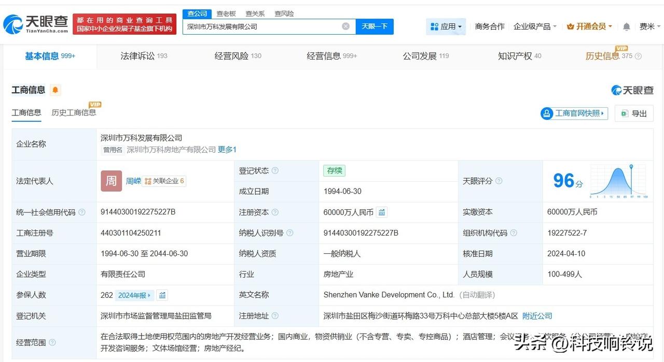Select the 工商信息 sub-tab
The width and height of the screenshot is (664, 362).
pos(26,112)
